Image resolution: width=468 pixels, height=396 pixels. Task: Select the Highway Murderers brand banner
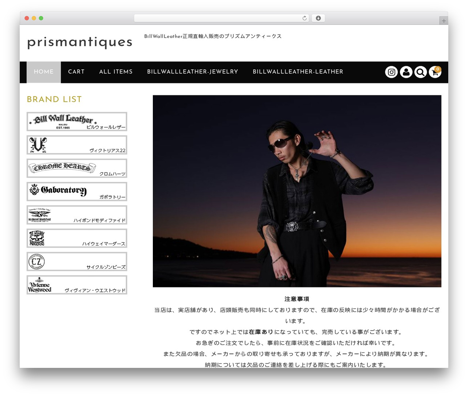(77, 238)
